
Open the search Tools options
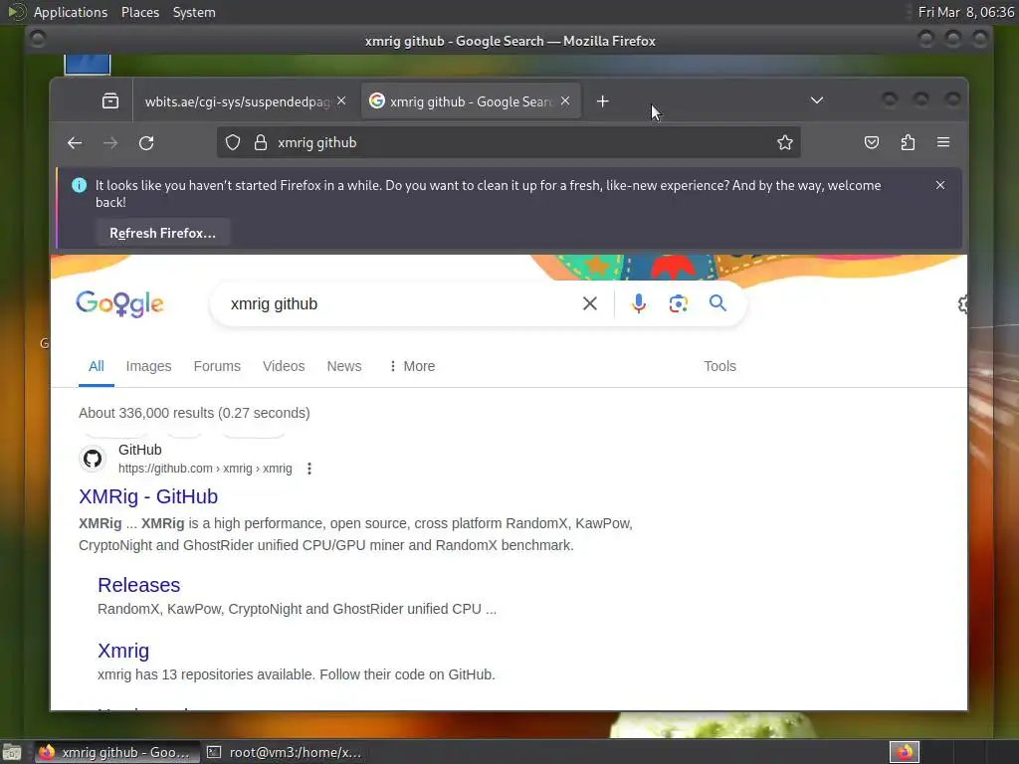click(x=719, y=366)
